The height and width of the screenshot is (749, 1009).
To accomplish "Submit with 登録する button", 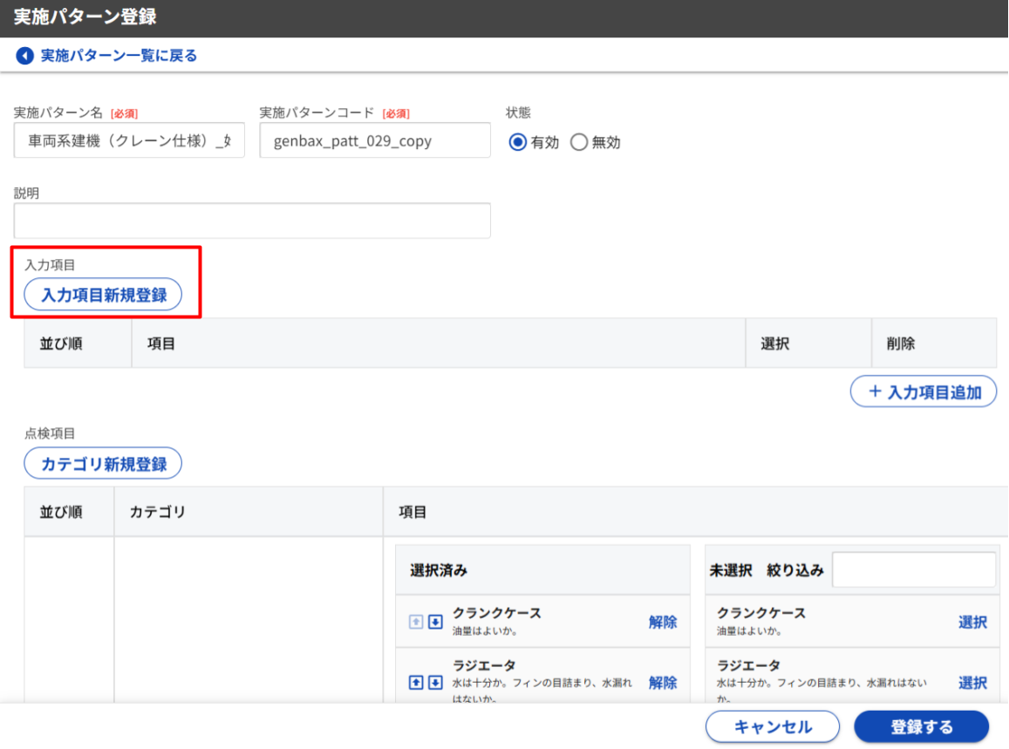I will 921,726.
